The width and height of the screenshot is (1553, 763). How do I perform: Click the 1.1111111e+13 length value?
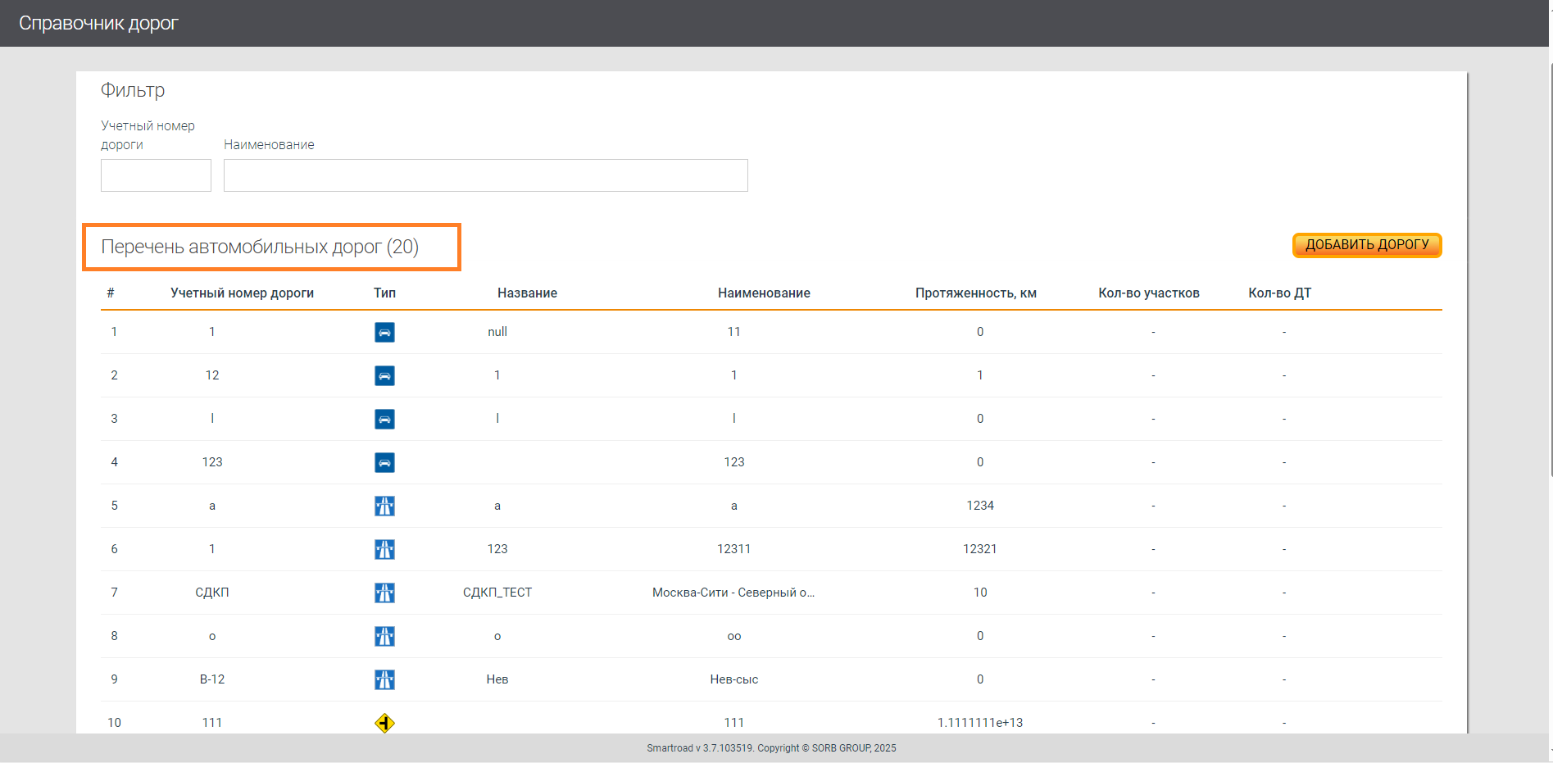(980, 723)
